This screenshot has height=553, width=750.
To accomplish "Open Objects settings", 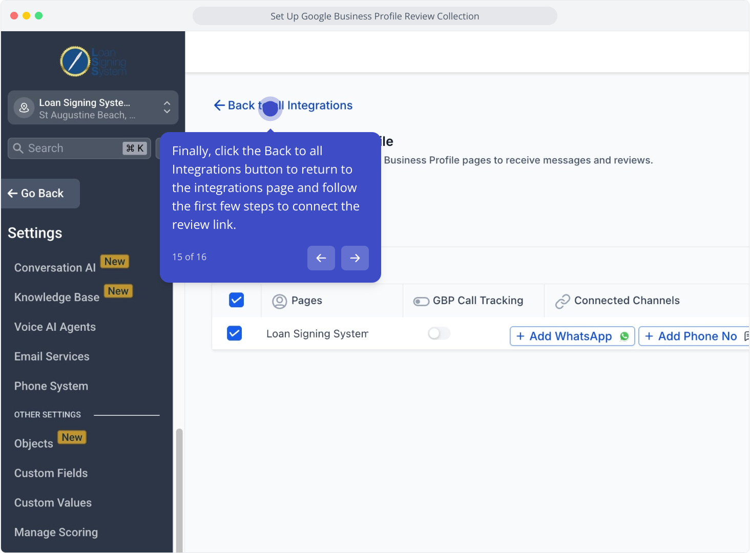I will [x=34, y=444].
